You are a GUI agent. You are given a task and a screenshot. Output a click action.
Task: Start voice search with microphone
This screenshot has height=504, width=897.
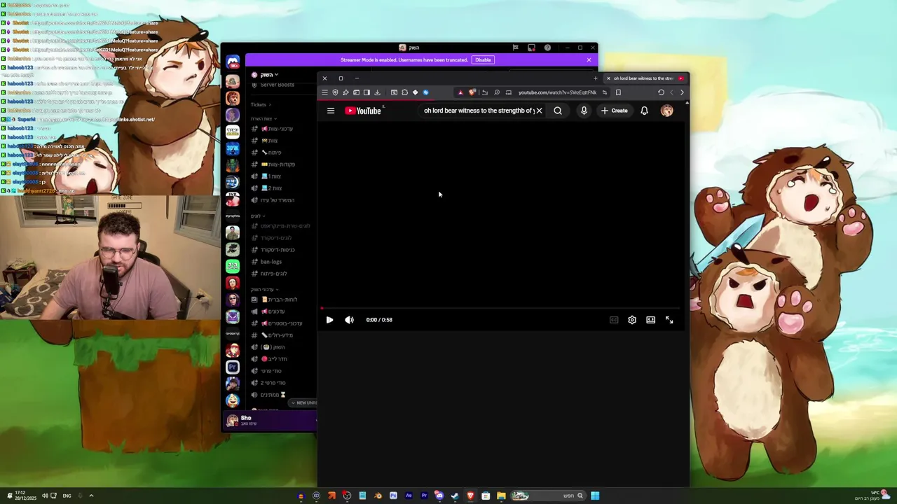coord(584,111)
